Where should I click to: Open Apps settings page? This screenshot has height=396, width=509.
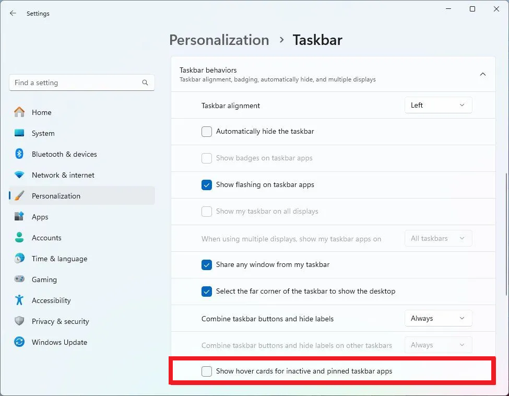pos(82,217)
